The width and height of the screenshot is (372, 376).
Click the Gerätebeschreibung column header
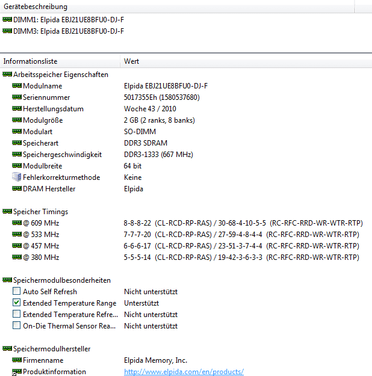[x=177, y=7]
